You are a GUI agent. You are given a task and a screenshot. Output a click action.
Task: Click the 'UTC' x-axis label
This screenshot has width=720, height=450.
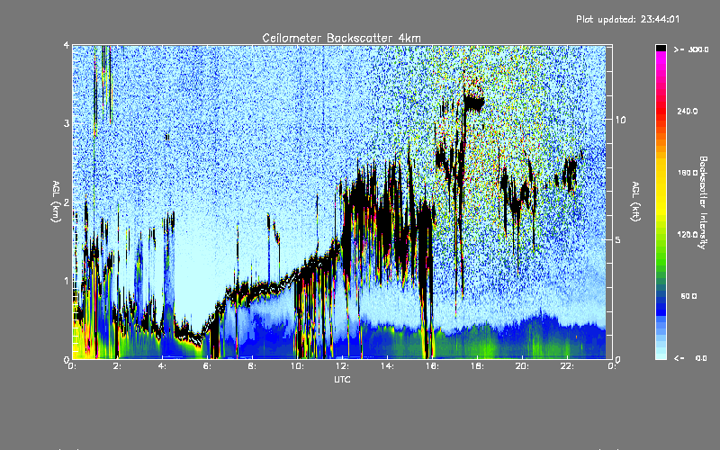click(342, 379)
